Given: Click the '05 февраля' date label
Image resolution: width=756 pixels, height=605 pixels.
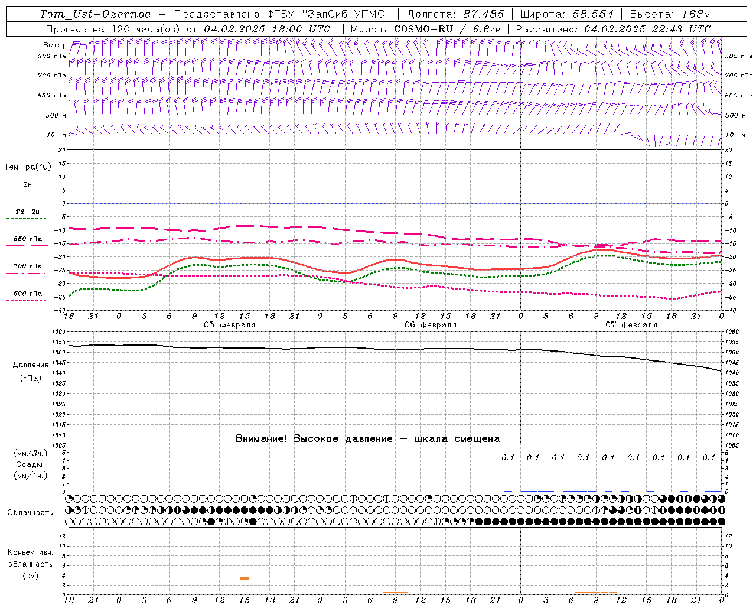Looking at the screenshot, I should click(230, 325).
